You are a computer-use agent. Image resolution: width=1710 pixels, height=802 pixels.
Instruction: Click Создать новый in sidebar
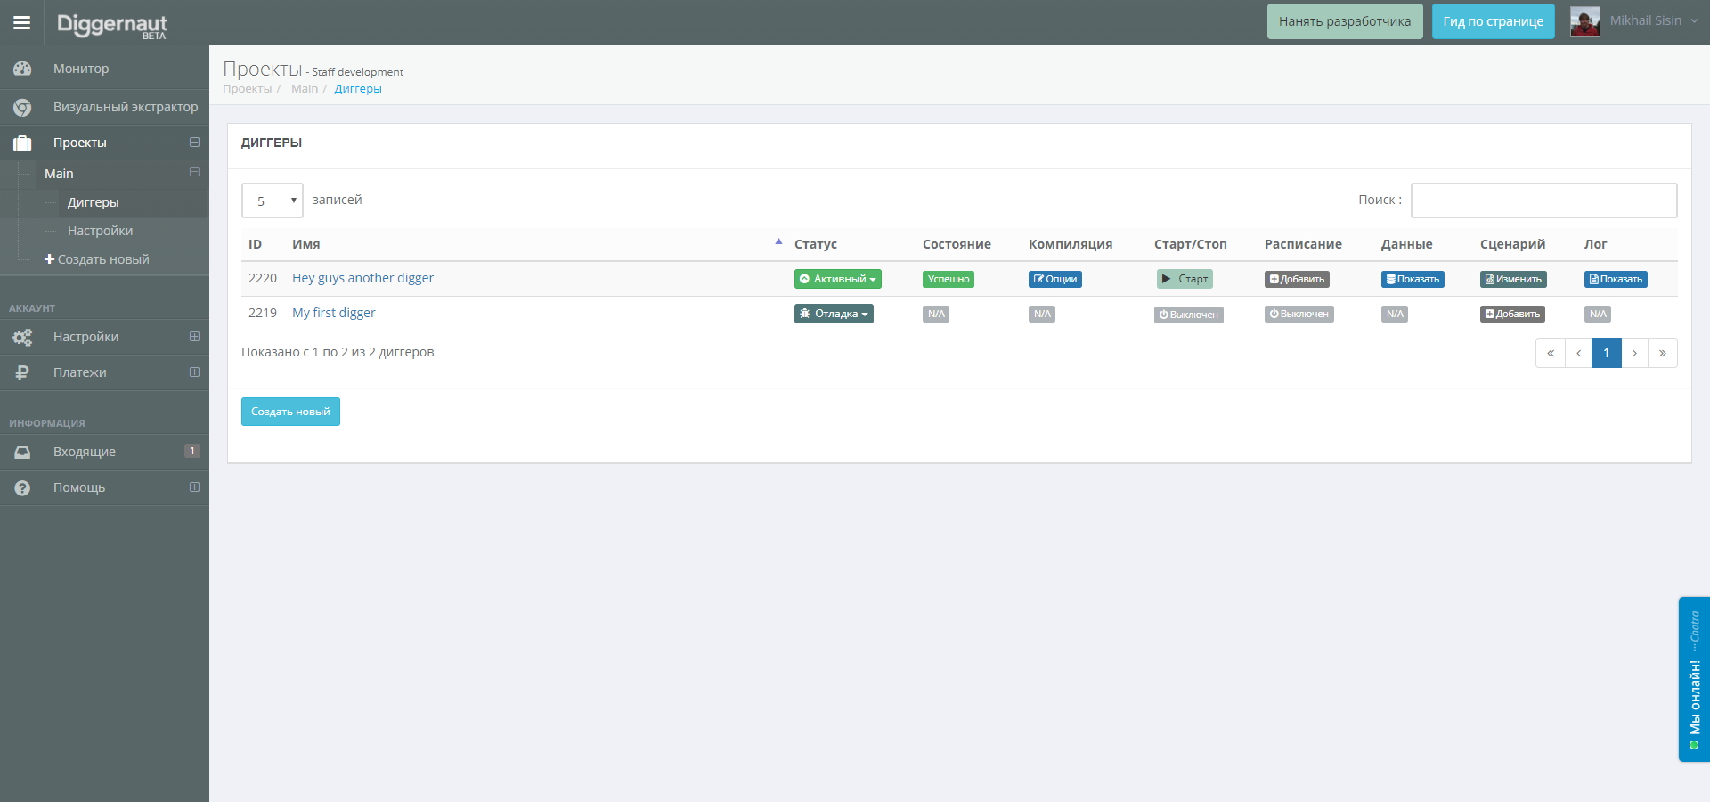(97, 259)
